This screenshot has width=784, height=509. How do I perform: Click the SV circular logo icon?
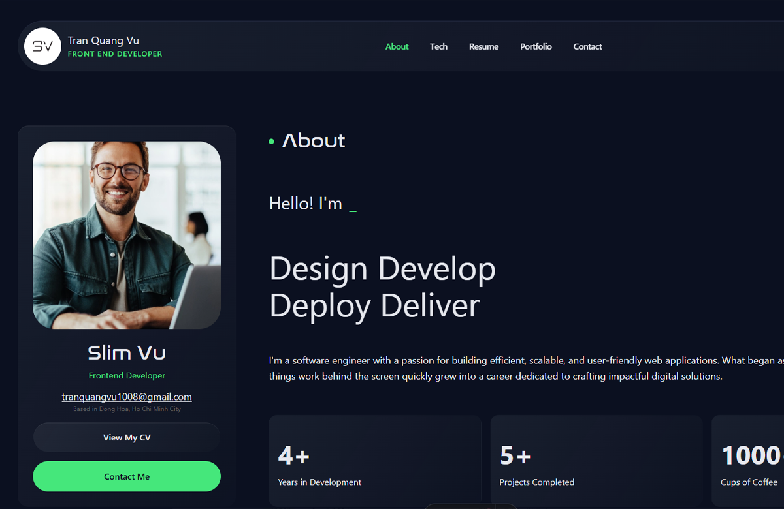(x=42, y=46)
